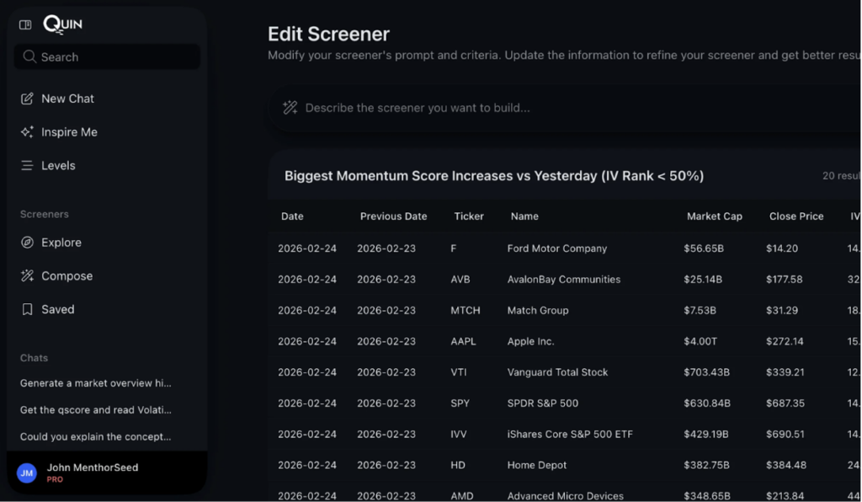
Task: Click the Saved bookmark icon
Action: click(27, 310)
